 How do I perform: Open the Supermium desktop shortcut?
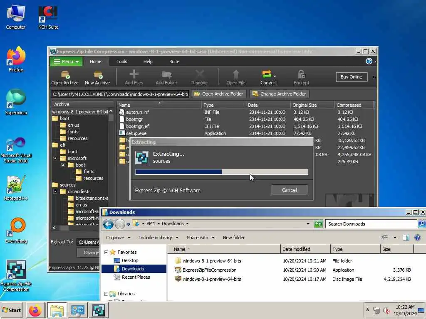click(x=16, y=102)
